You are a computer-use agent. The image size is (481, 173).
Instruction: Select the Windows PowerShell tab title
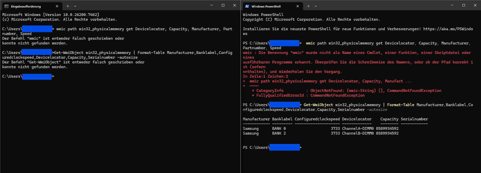click(266, 6)
